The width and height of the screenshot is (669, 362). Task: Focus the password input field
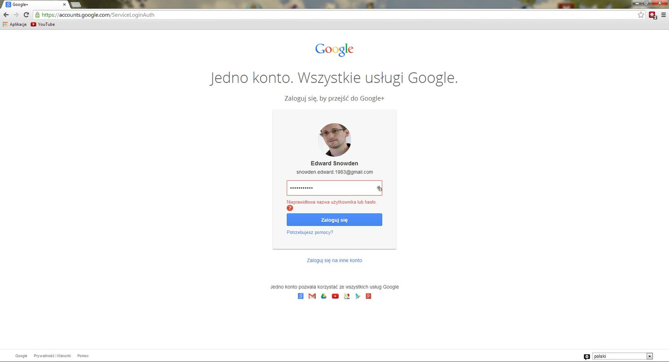click(334, 188)
